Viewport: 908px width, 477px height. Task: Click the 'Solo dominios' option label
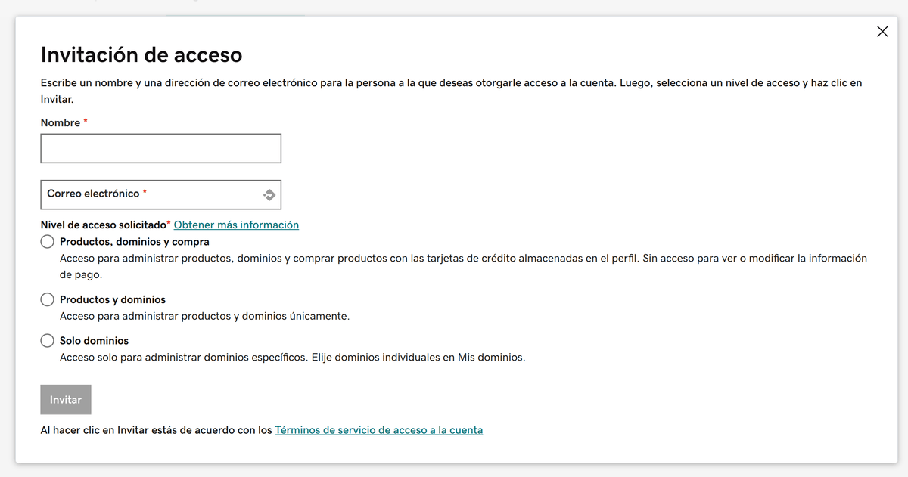[94, 340]
